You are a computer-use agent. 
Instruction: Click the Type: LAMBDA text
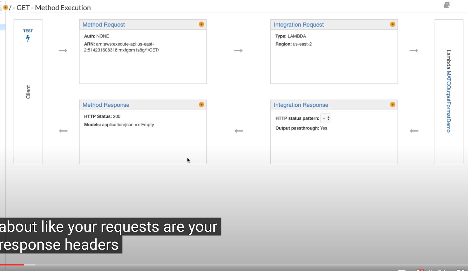coord(291,36)
